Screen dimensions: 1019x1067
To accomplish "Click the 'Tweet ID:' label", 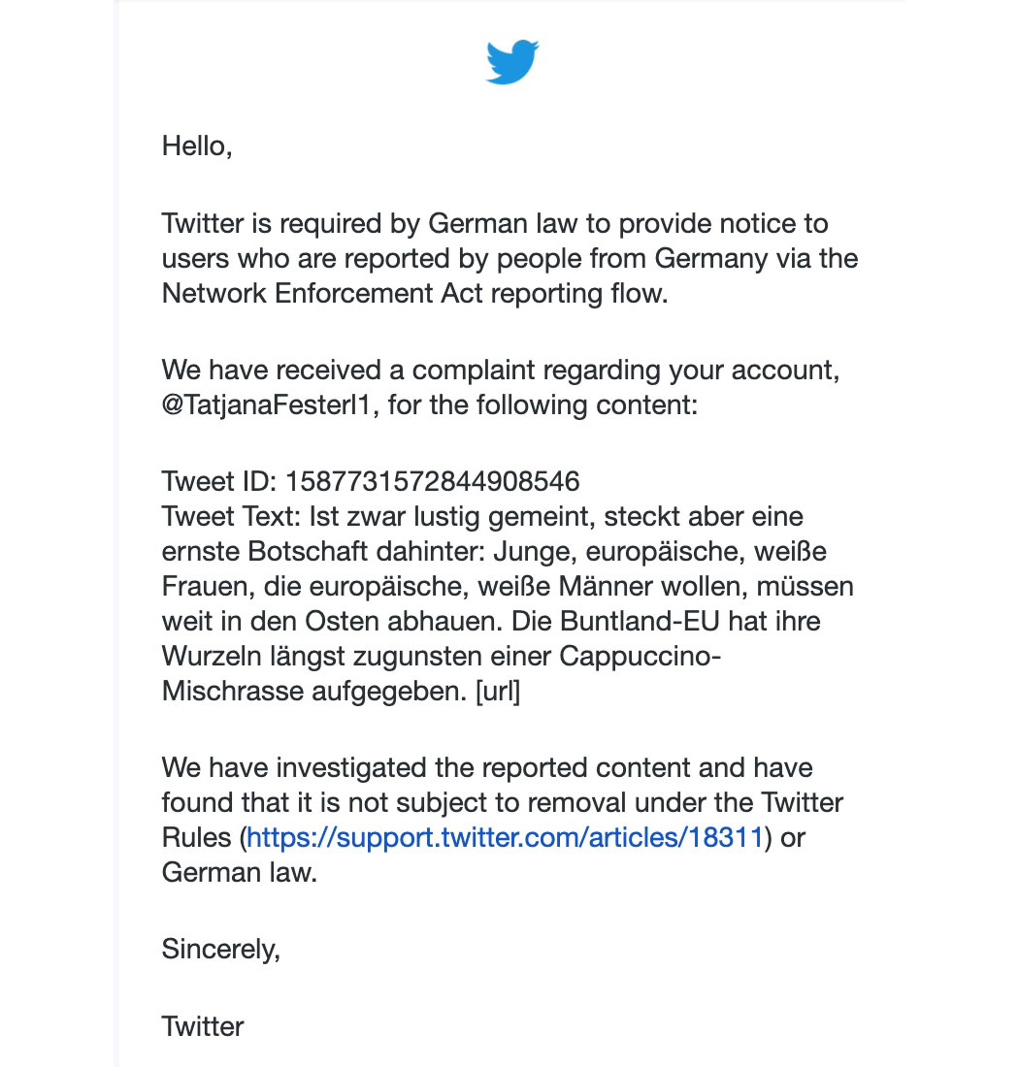I will [219, 481].
